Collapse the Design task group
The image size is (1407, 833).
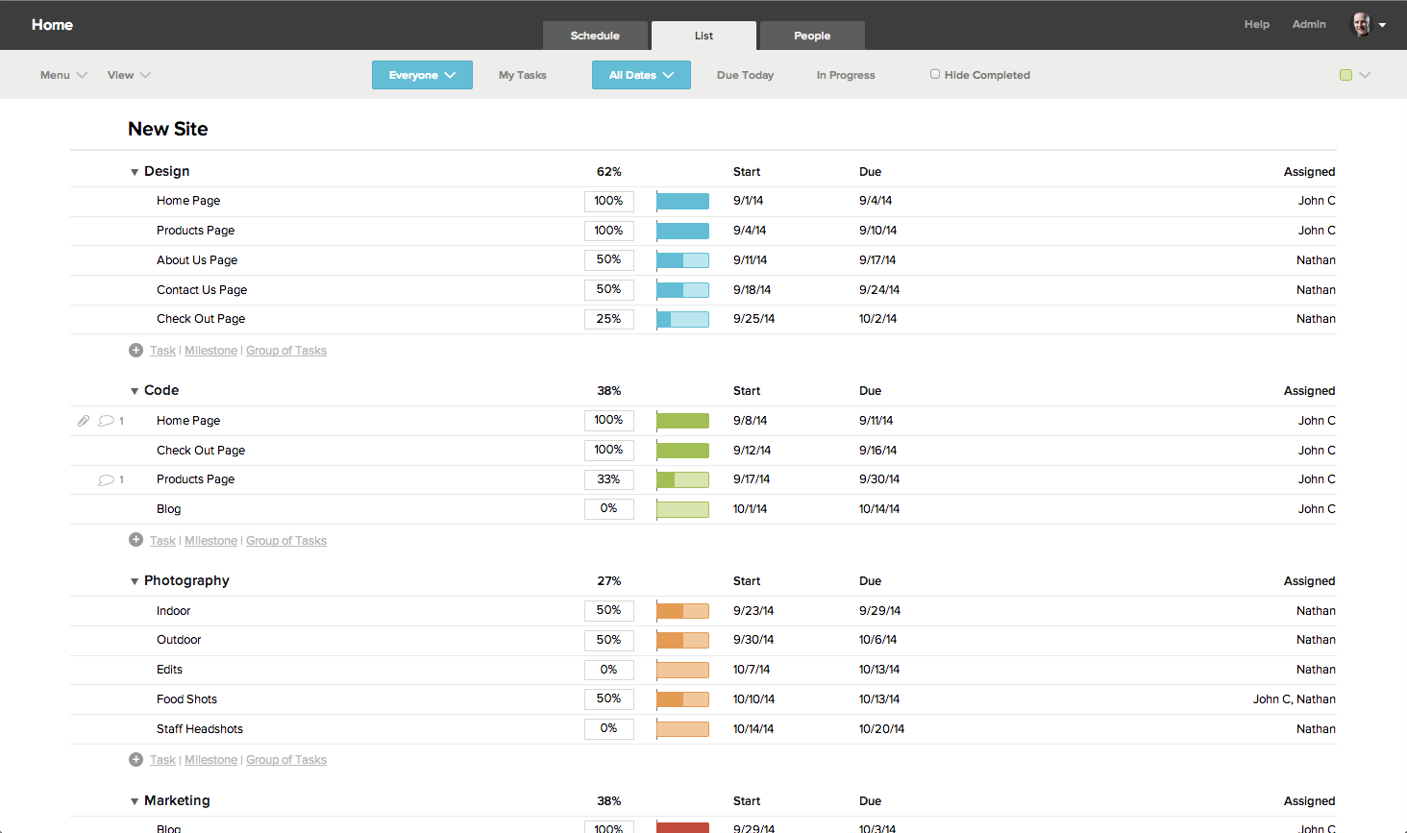135,172
